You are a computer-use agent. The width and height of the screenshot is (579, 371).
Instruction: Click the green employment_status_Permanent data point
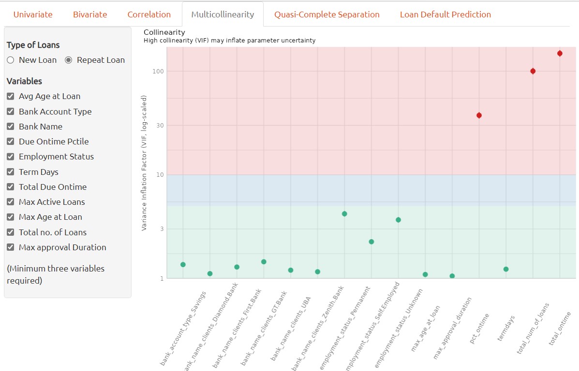click(344, 214)
